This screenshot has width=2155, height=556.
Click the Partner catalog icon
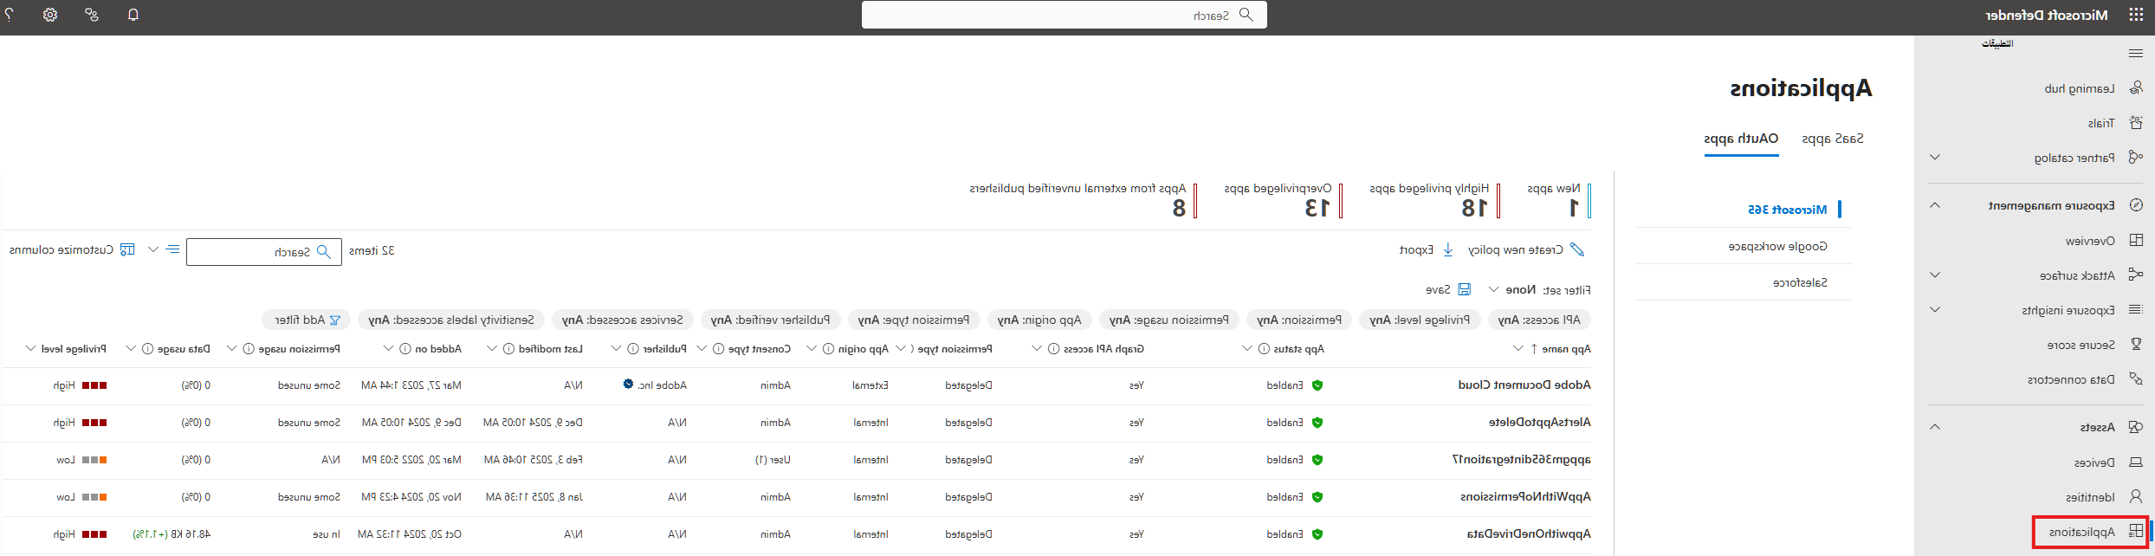(x=2136, y=158)
